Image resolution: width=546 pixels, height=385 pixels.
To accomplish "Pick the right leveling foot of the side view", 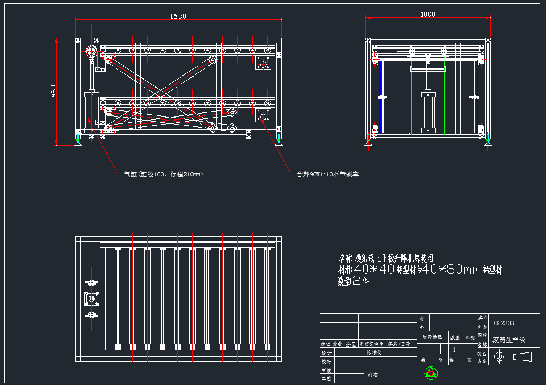I will tap(488, 139).
